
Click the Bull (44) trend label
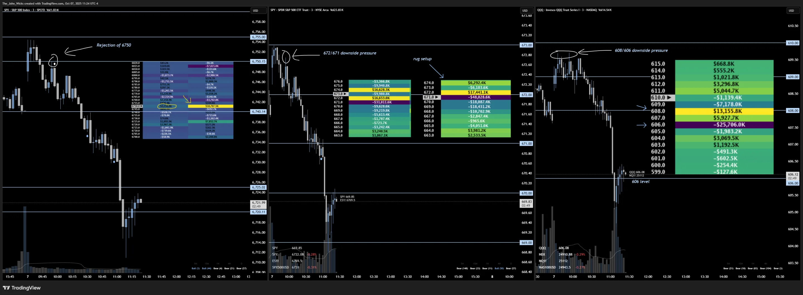[x=206, y=269]
